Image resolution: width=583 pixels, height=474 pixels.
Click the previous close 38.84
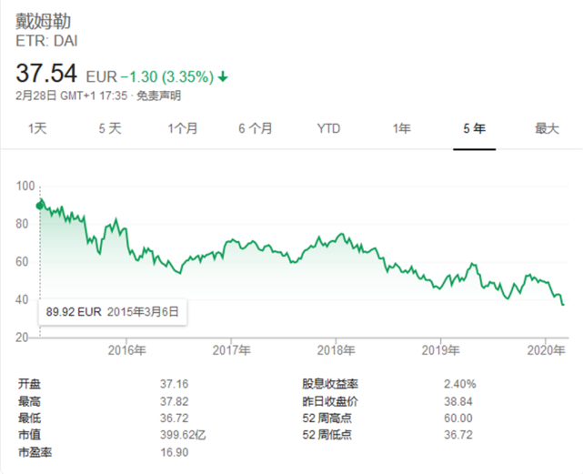tap(458, 401)
